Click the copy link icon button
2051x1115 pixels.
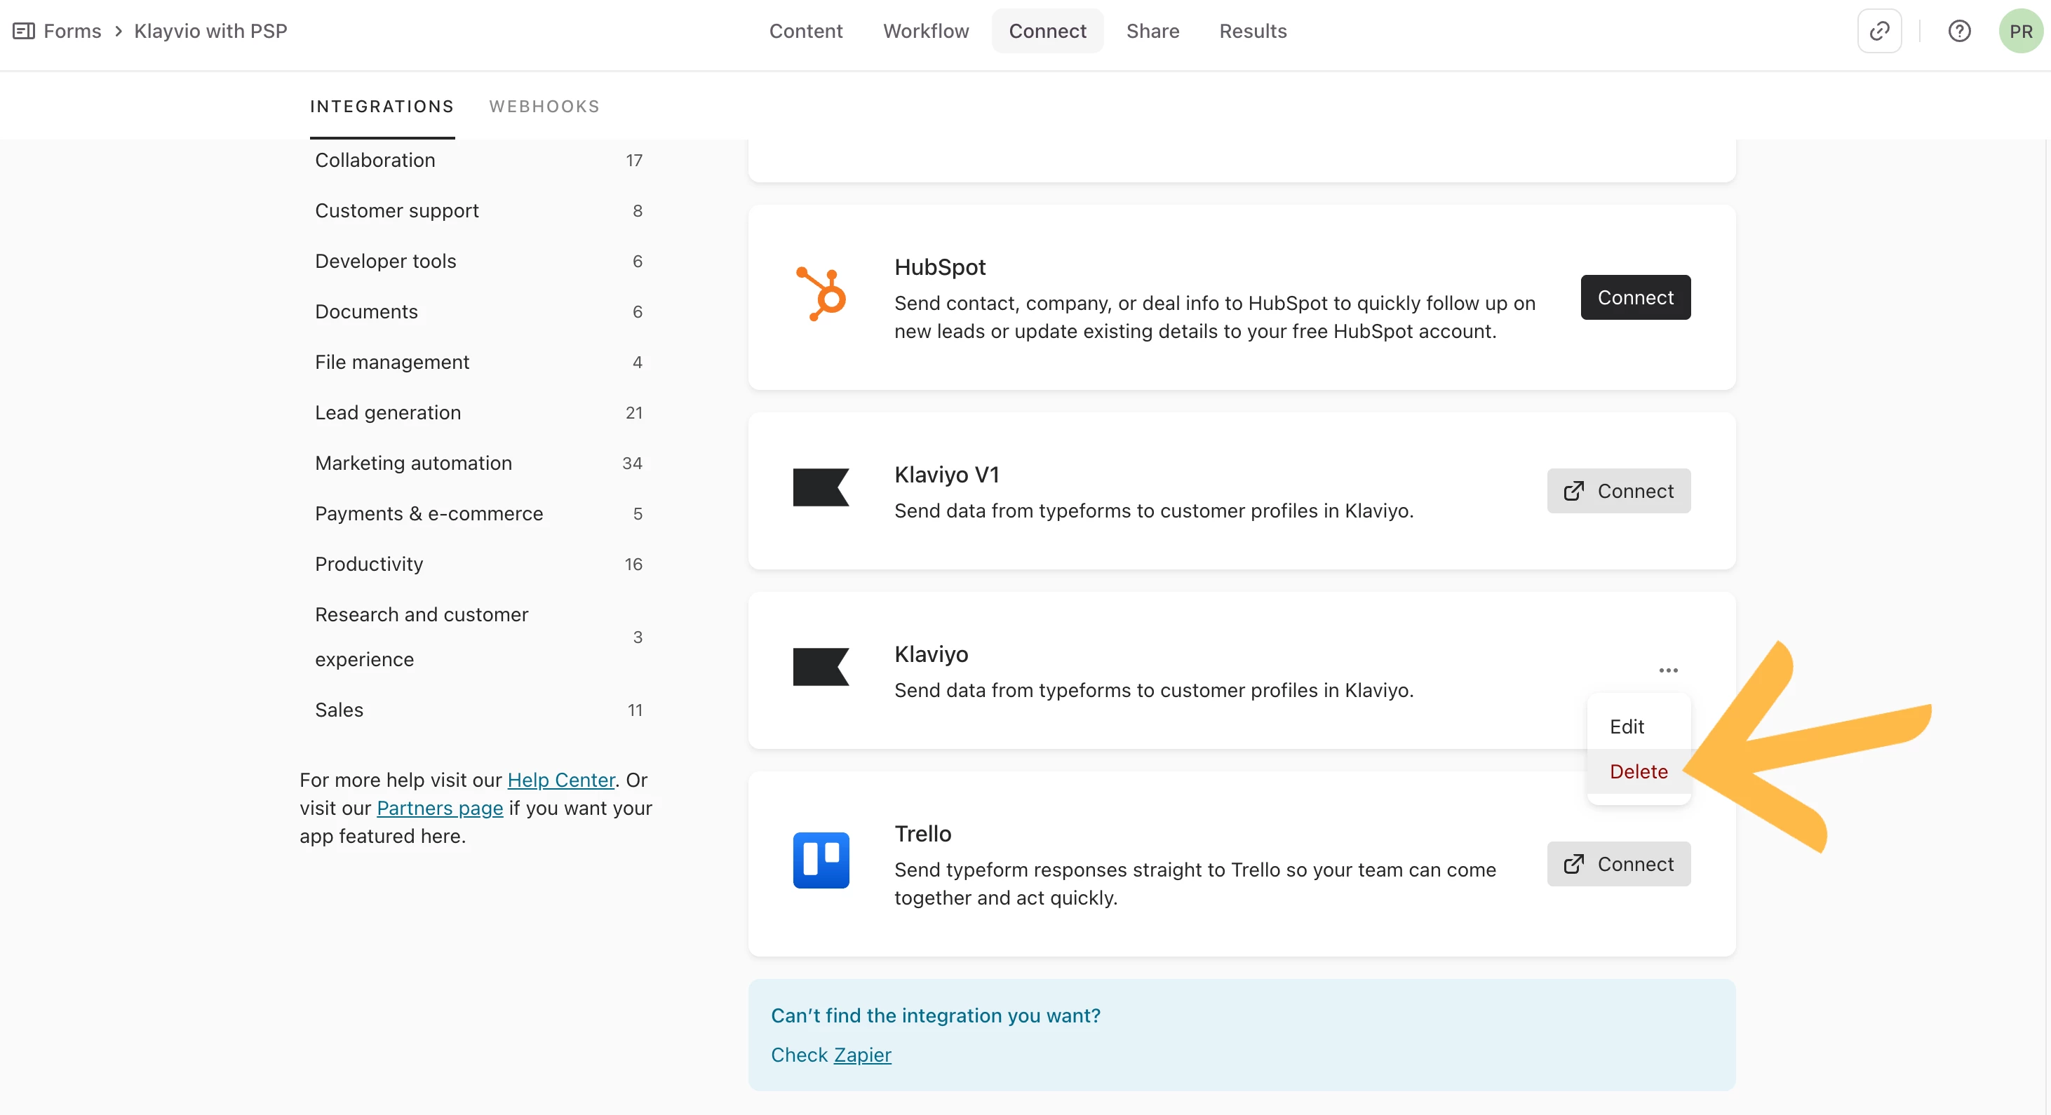[x=1879, y=31]
